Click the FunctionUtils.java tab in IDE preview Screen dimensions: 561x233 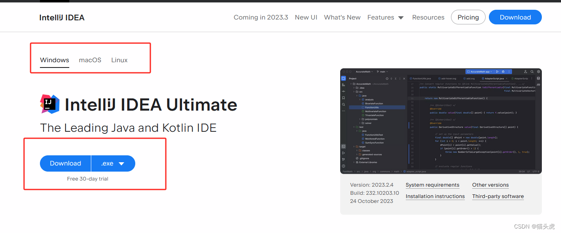[x=420, y=78]
